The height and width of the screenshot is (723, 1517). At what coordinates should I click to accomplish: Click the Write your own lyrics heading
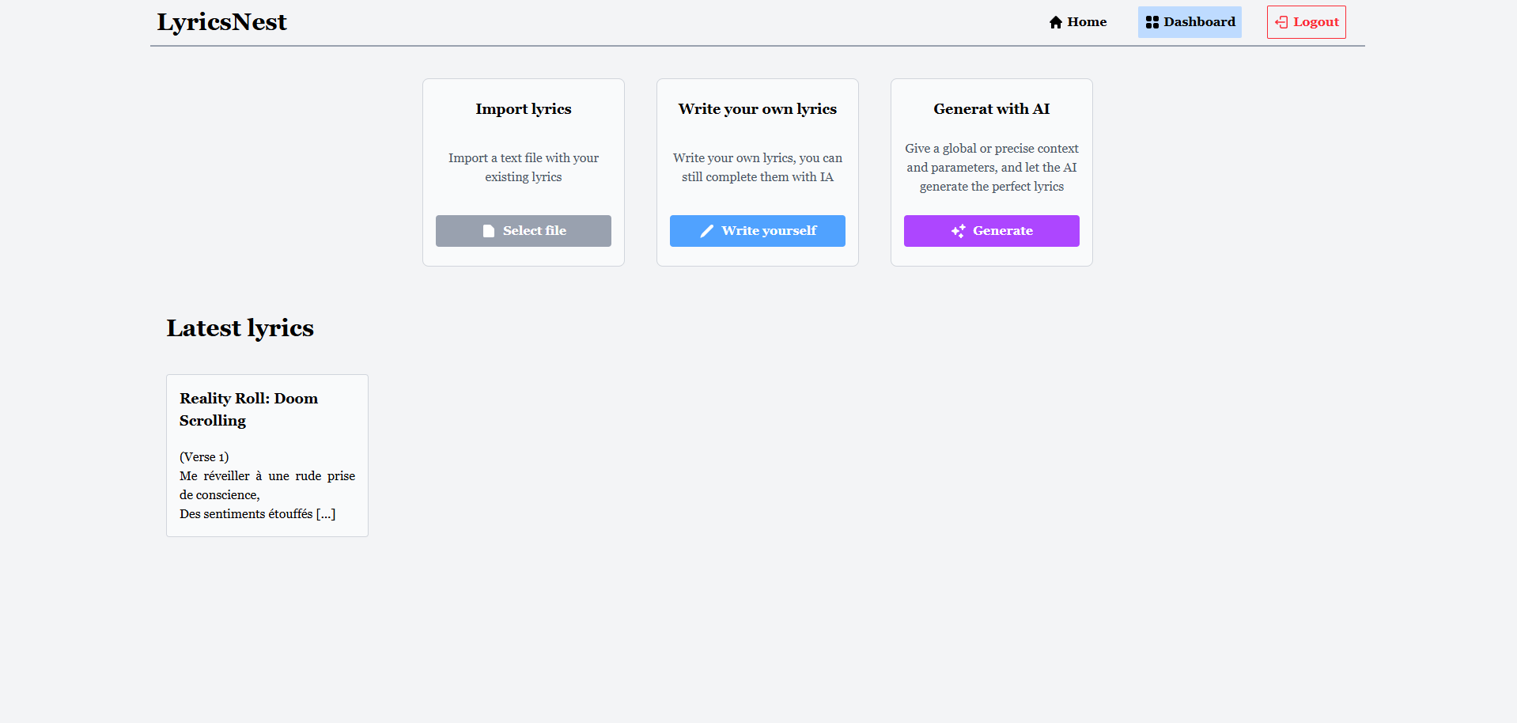[757, 109]
